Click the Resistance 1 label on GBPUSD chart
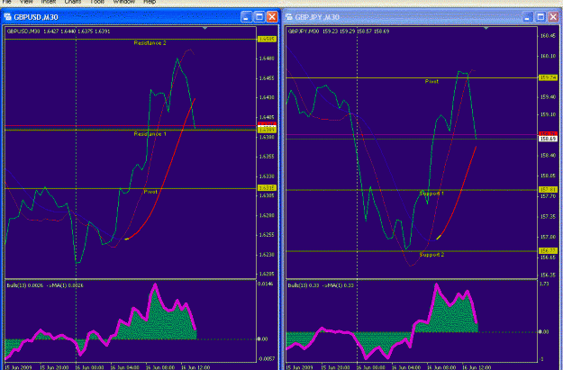The height and width of the screenshot is (370, 563). [150, 134]
